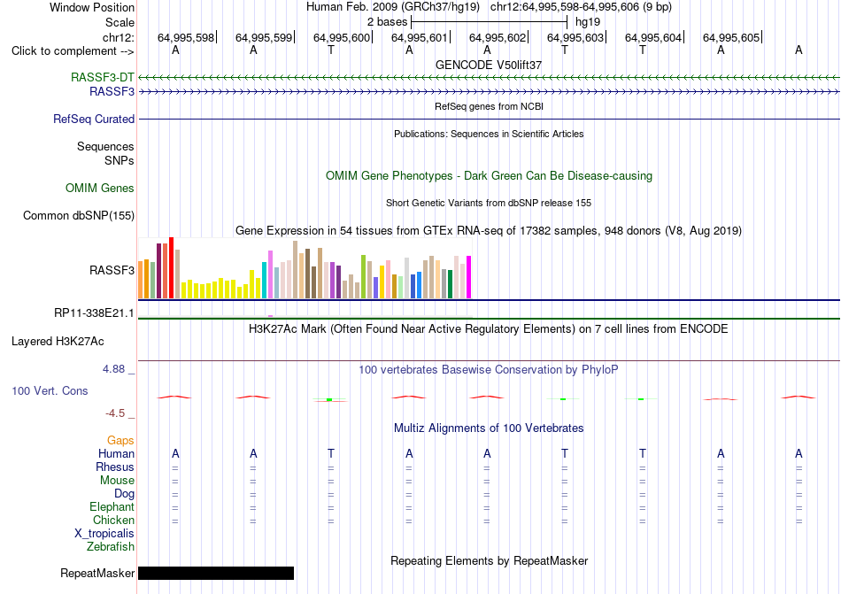The width and height of the screenshot is (841, 594).
Task: Click the chr12: base position label
Action: pos(119,37)
